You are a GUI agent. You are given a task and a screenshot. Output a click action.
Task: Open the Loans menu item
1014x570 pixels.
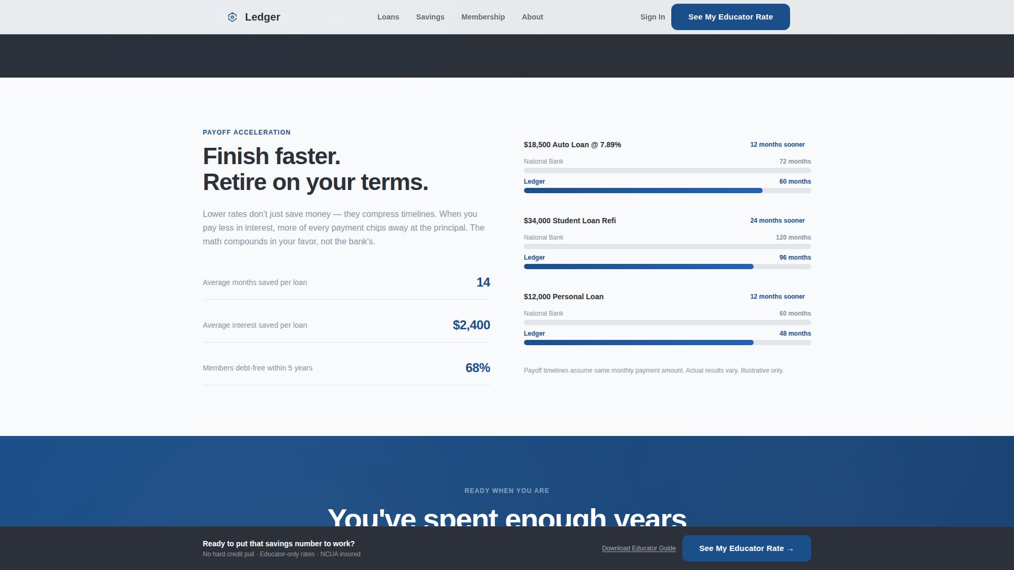click(x=388, y=17)
